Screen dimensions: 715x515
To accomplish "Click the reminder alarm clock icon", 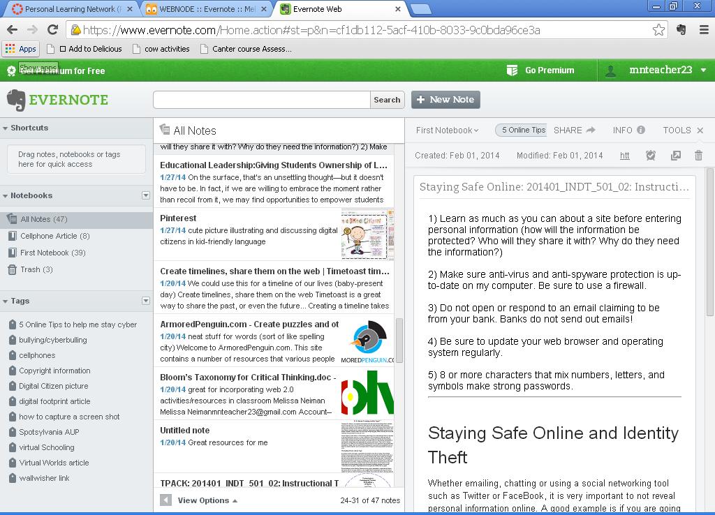I will coord(651,156).
